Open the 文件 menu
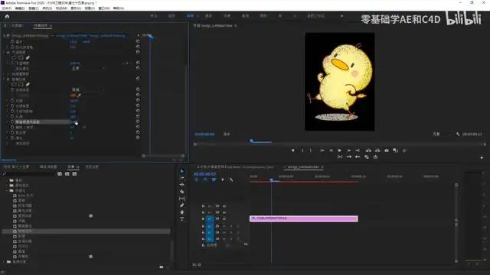Screen dimensions: 490x275 6,8
